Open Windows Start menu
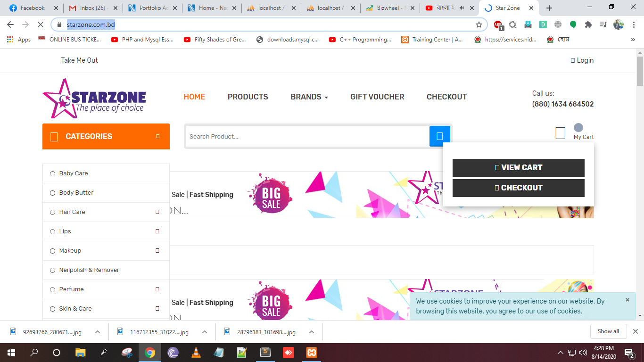 click(11, 352)
